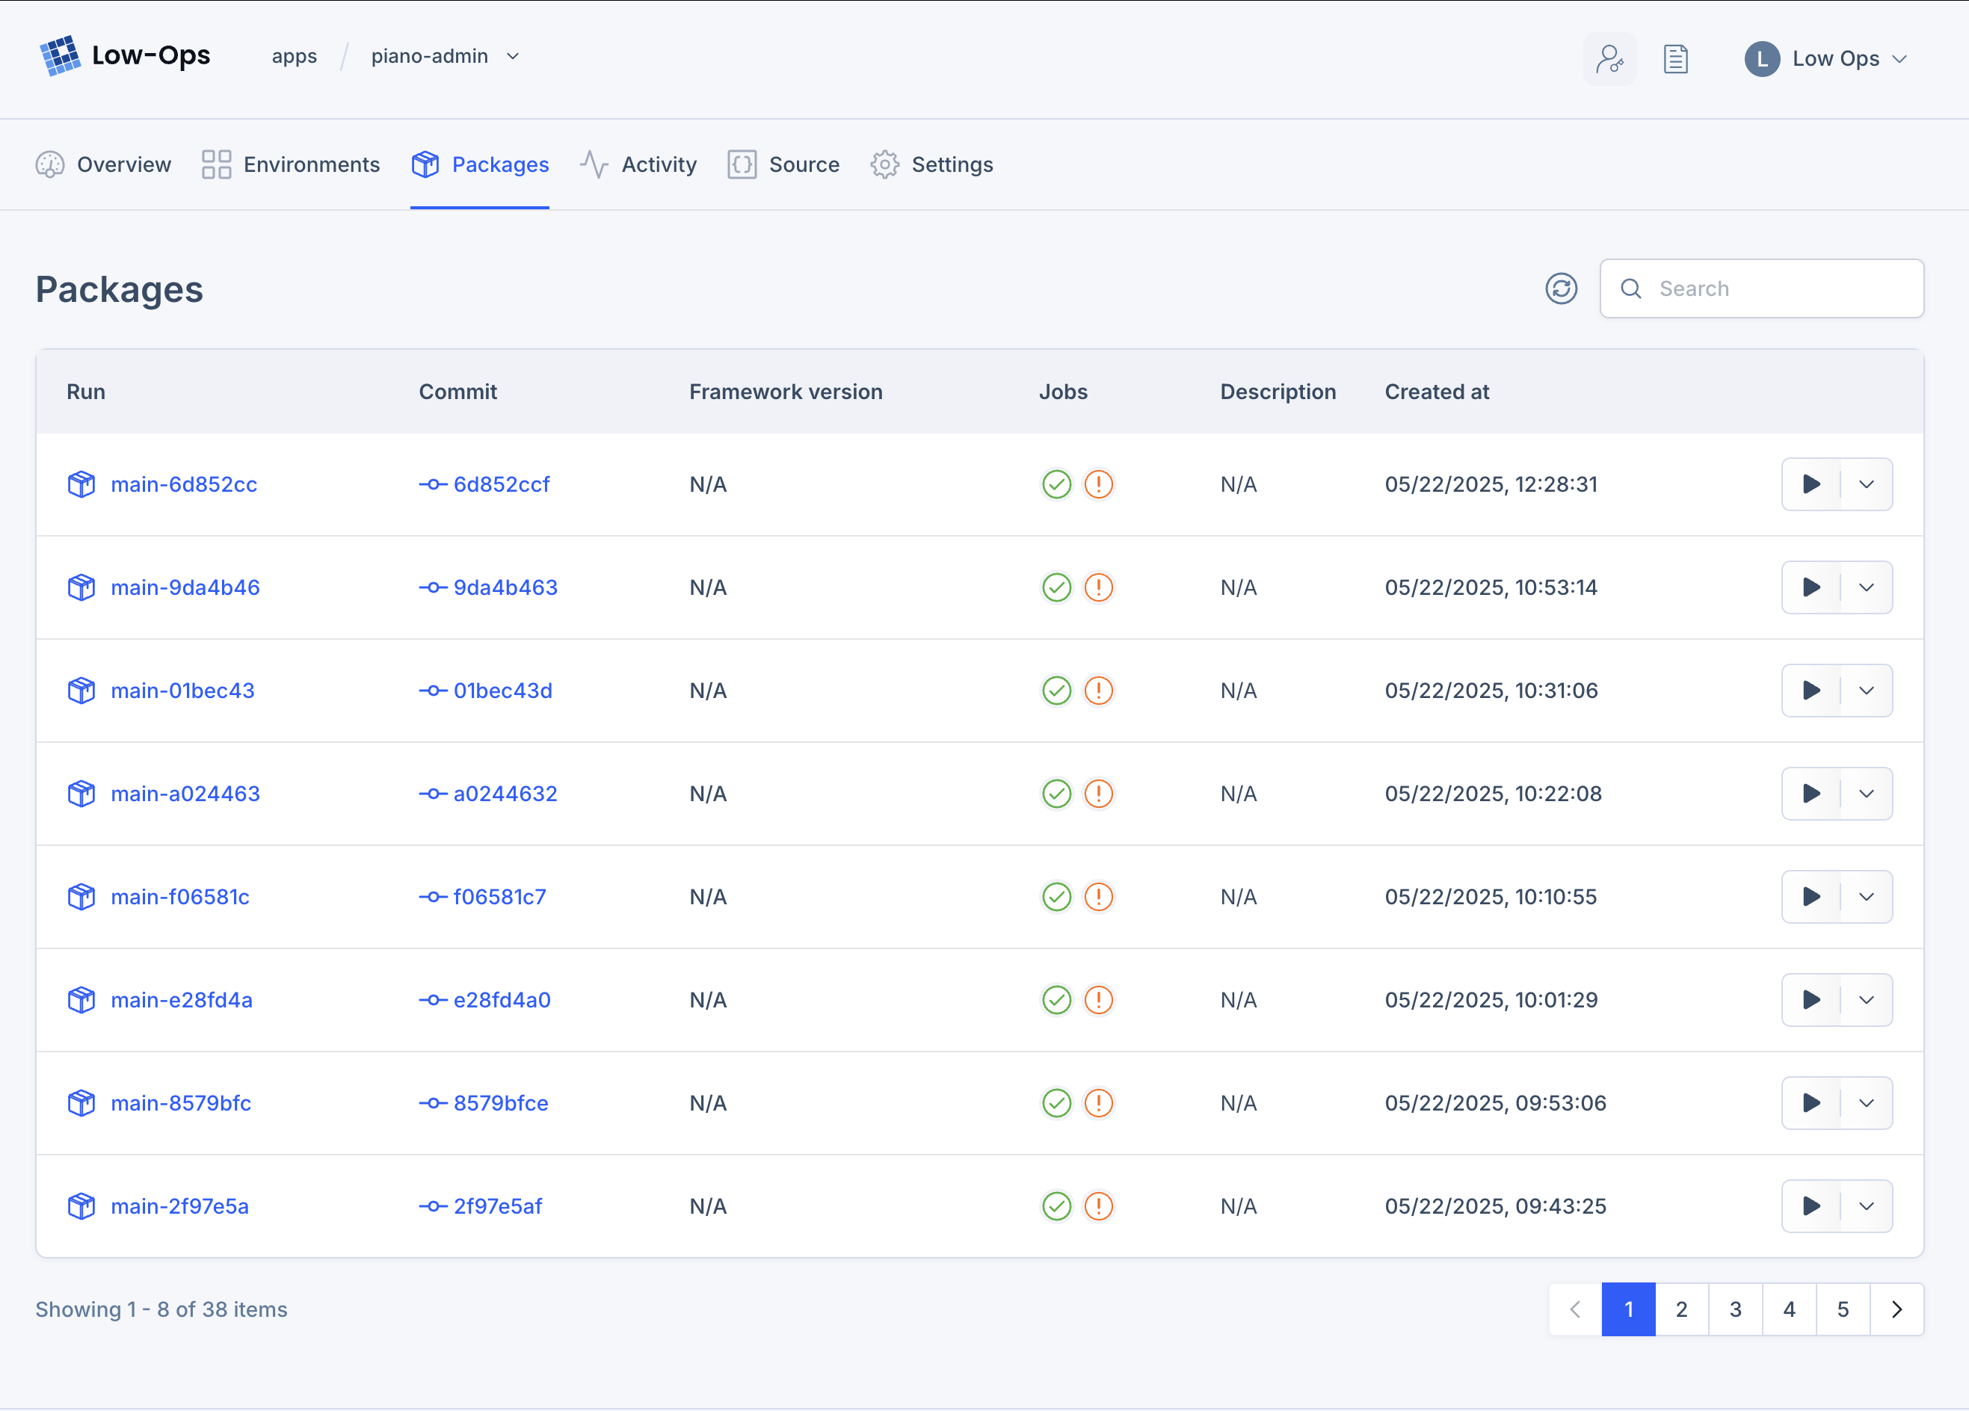This screenshot has width=1969, height=1411.
Task: Go to page 3 of packages
Action: (1736, 1309)
